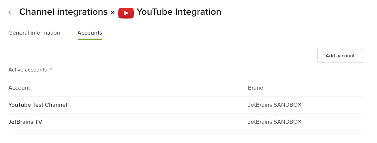Click JetBrains SANDBOX brand for YouTube Test Channel

(x=274, y=105)
